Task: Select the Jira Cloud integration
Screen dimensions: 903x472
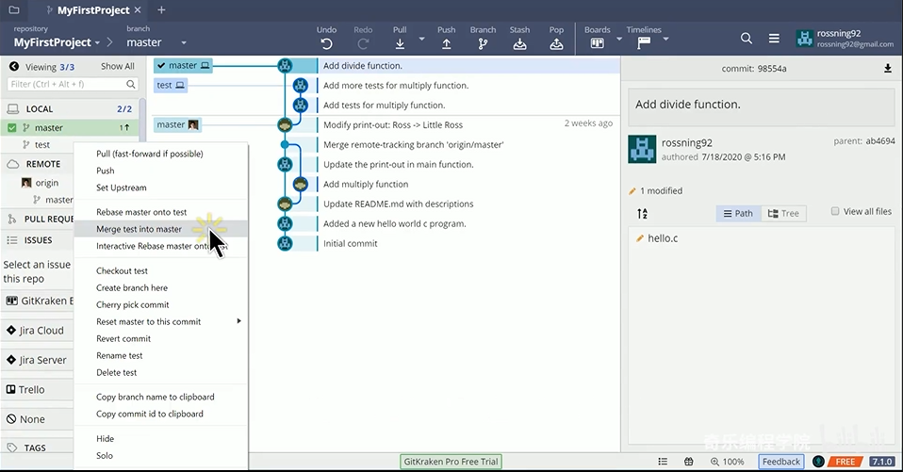Action: (35, 331)
